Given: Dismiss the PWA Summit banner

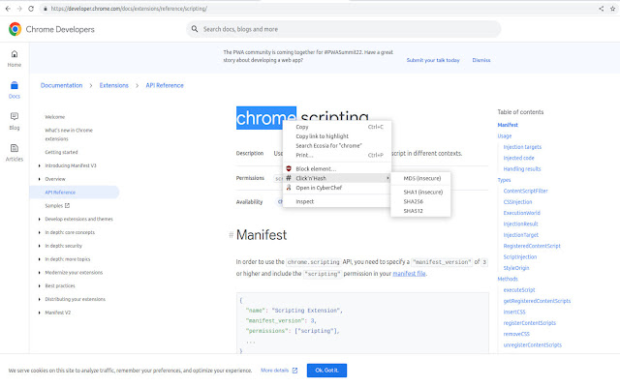Looking at the screenshot, I should (481, 60).
